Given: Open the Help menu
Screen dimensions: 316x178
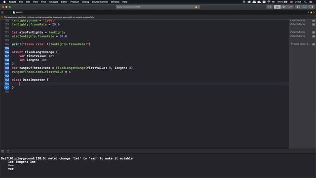Looking at the screenshot, I should point(125,2).
